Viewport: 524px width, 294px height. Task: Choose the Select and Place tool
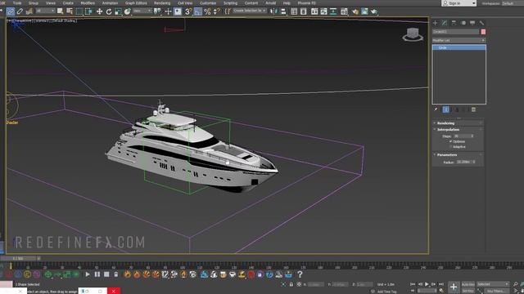[128, 11]
